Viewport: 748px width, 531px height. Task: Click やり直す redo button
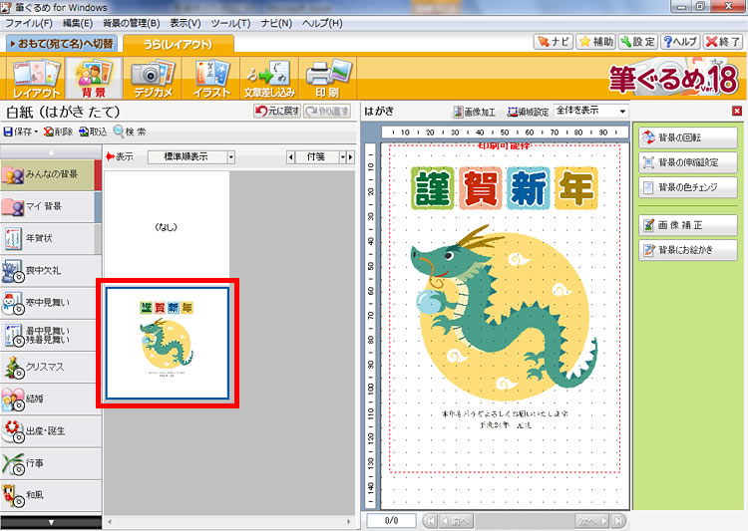327,111
